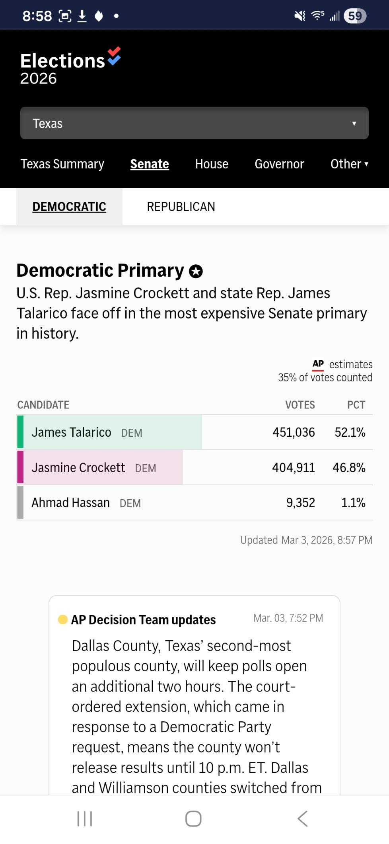Select the Democratic primary tab
The width and height of the screenshot is (389, 844).
[x=69, y=207]
